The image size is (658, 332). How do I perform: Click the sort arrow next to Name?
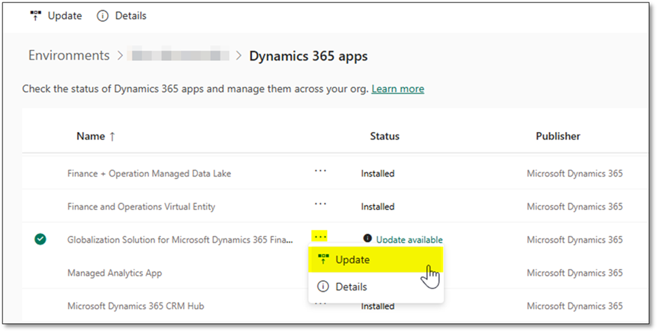[x=112, y=136]
